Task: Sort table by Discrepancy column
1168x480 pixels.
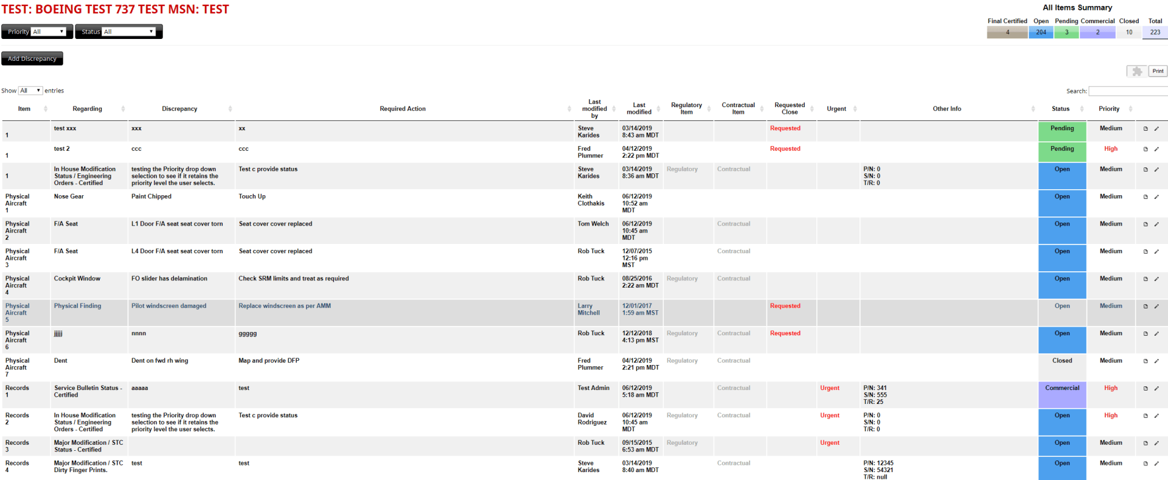Action: pos(181,109)
